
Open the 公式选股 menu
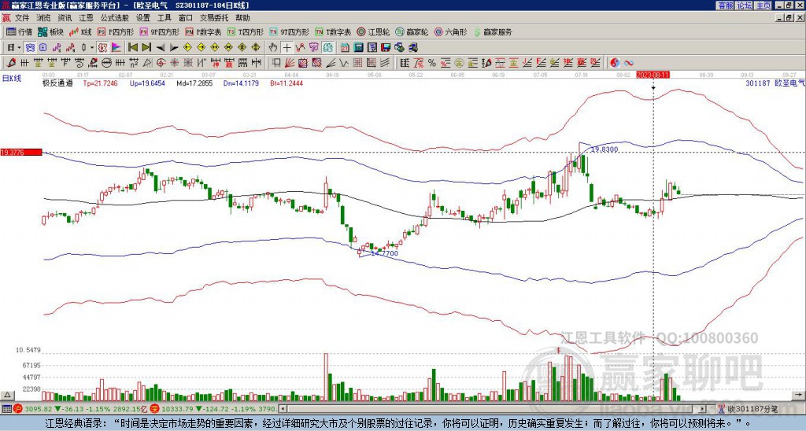[114, 18]
